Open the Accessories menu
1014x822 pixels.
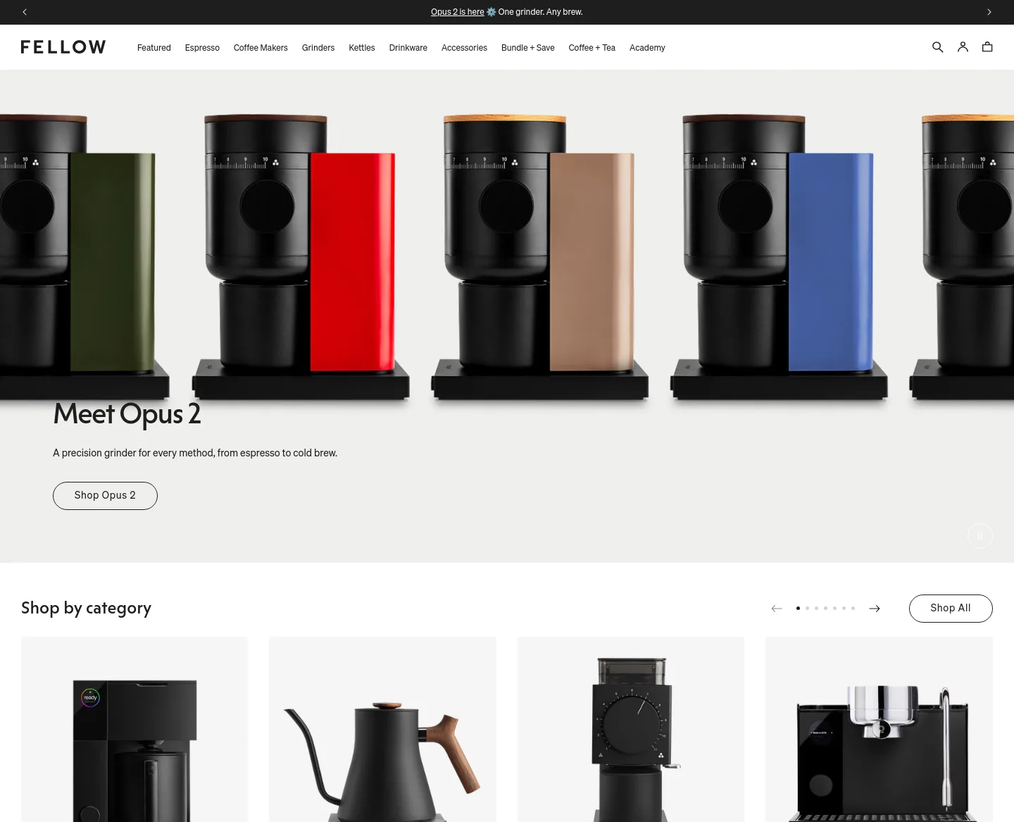(x=464, y=48)
